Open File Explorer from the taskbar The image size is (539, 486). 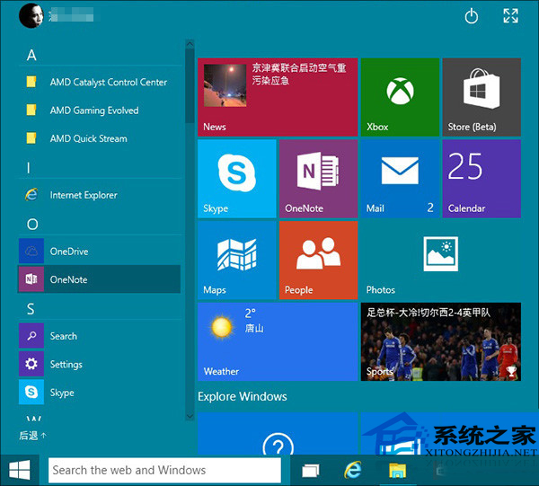click(x=398, y=470)
